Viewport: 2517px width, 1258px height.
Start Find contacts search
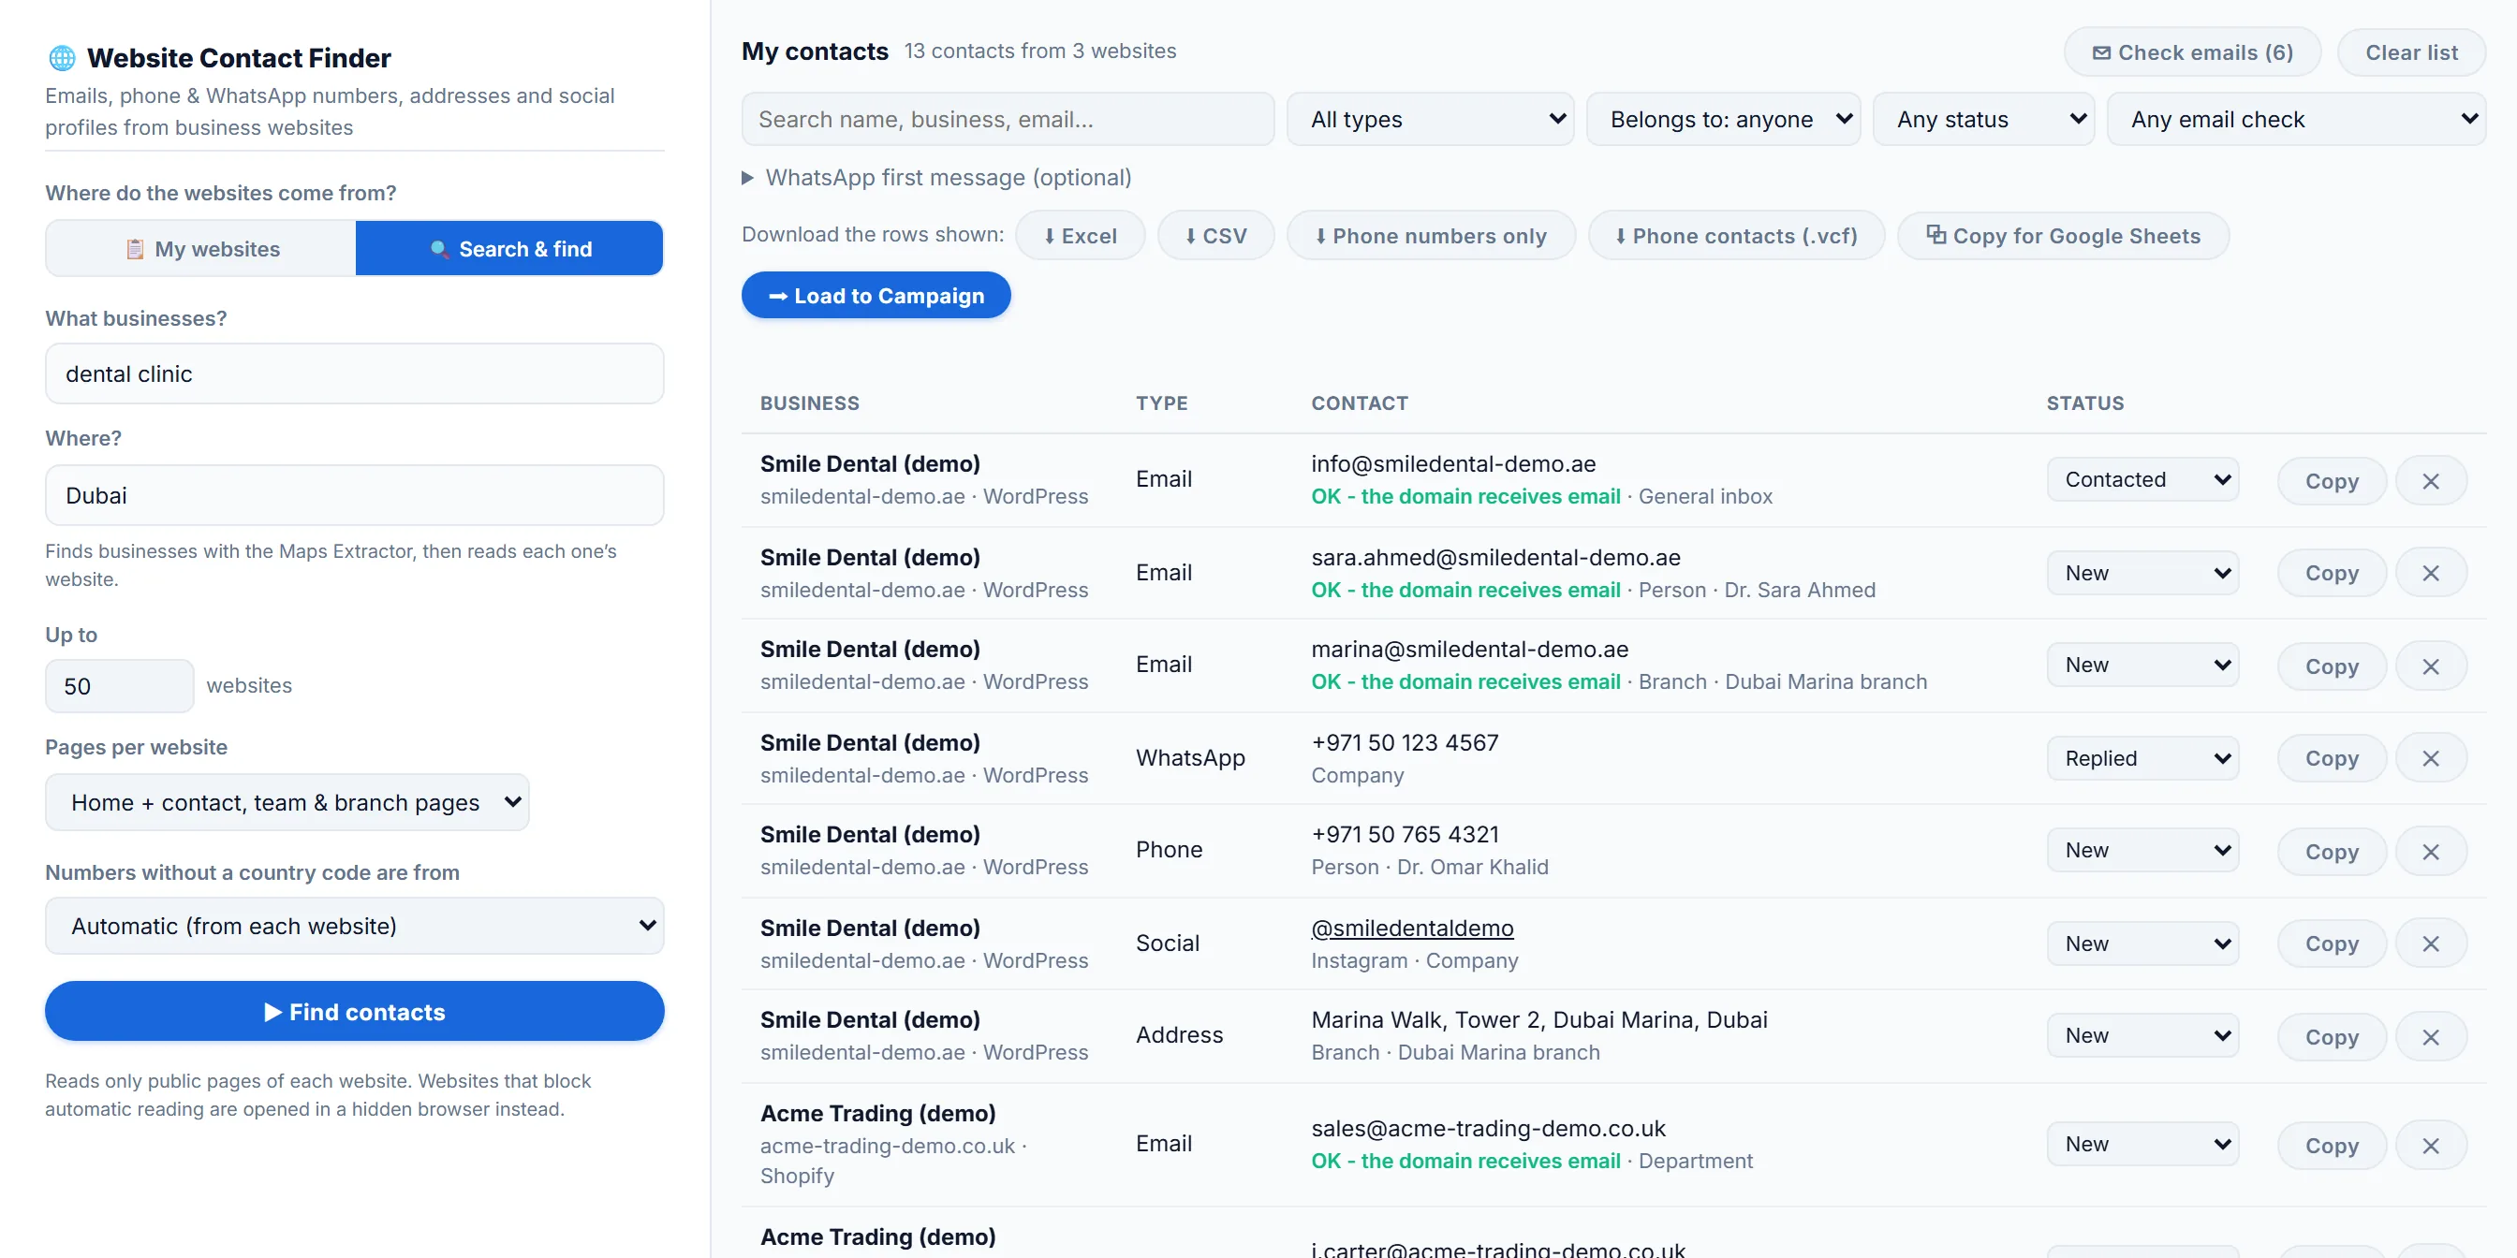pyautogui.click(x=355, y=1011)
